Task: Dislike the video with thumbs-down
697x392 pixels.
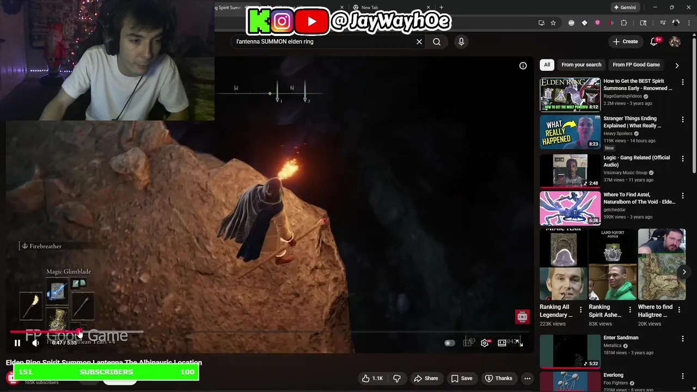Action: [397, 378]
